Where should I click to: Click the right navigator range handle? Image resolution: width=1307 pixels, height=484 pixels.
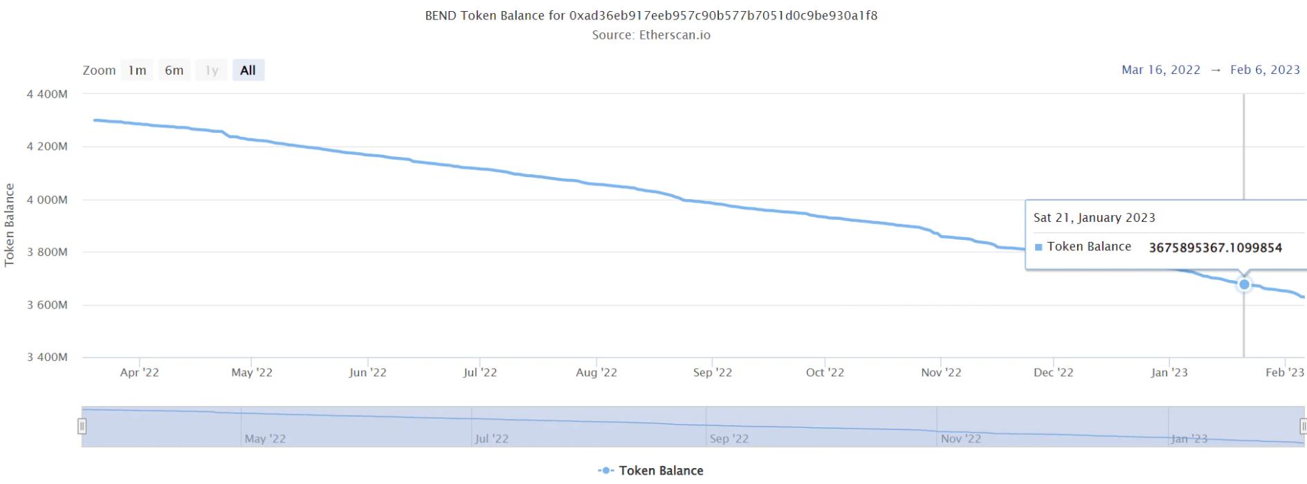coord(1303,426)
